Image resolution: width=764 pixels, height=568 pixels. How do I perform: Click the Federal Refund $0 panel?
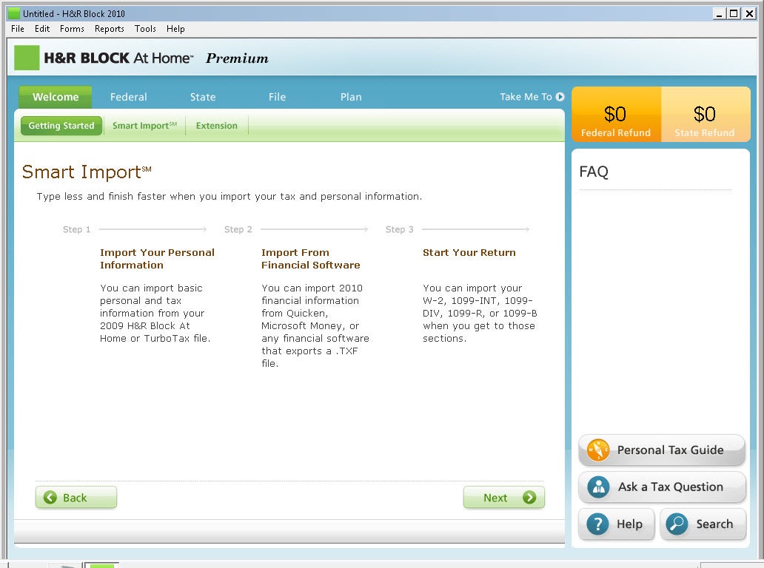click(x=616, y=115)
